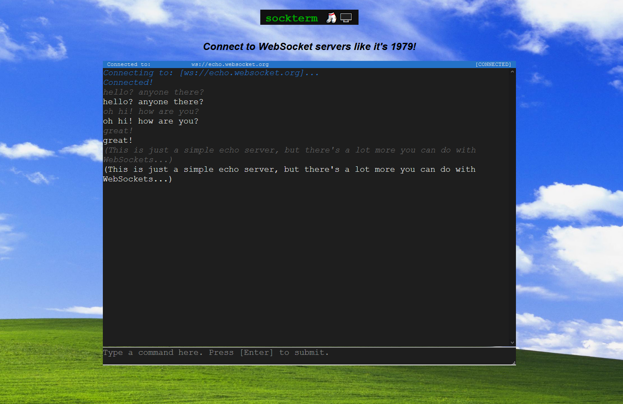Image resolution: width=623 pixels, height=404 pixels.
Task: Click the blue 'Connected!' line
Action: coord(128,83)
